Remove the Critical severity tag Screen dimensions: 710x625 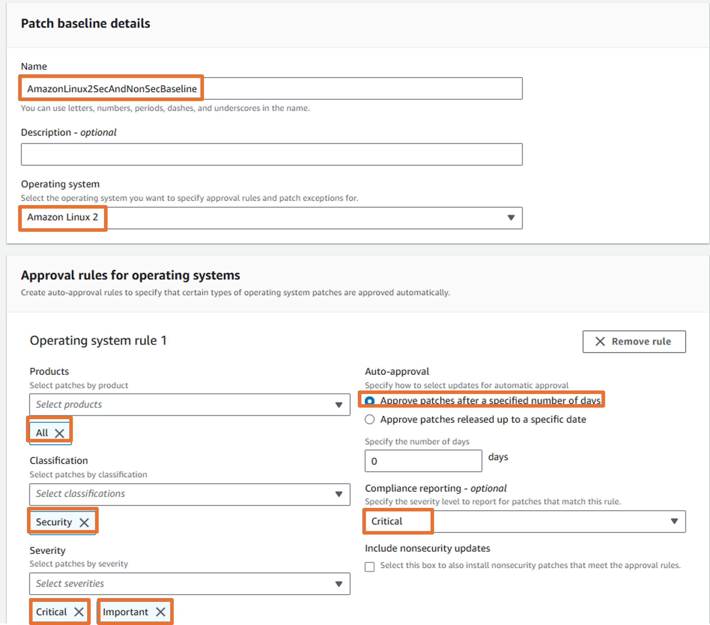point(79,612)
